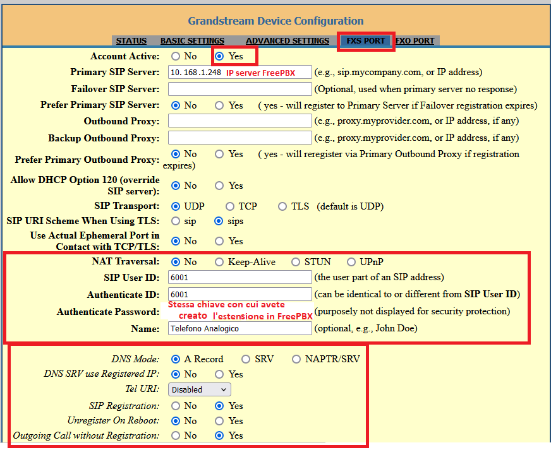Set NAT Traversal to No
551x450 pixels.
[x=176, y=262]
